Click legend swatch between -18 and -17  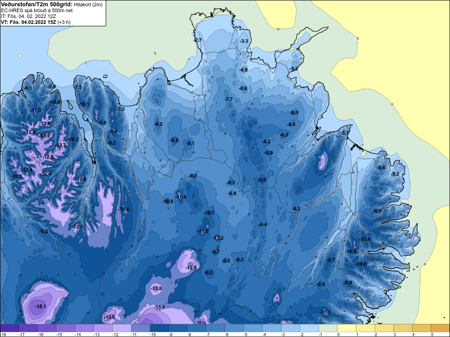9,328
